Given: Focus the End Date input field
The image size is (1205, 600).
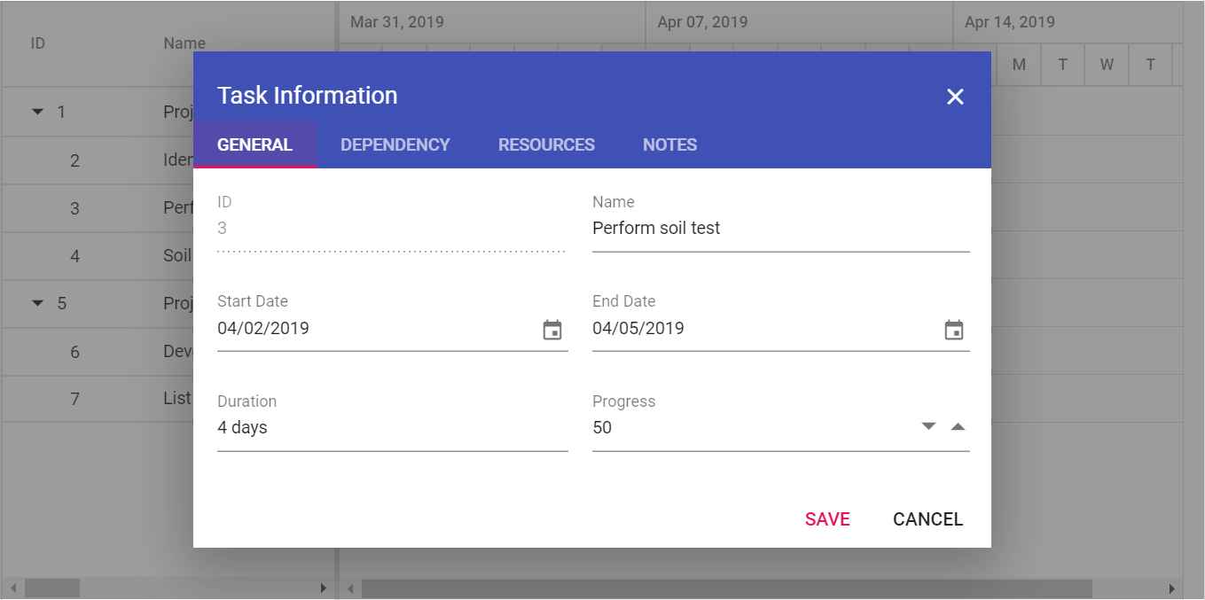Looking at the screenshot, I should click(766, 329).
